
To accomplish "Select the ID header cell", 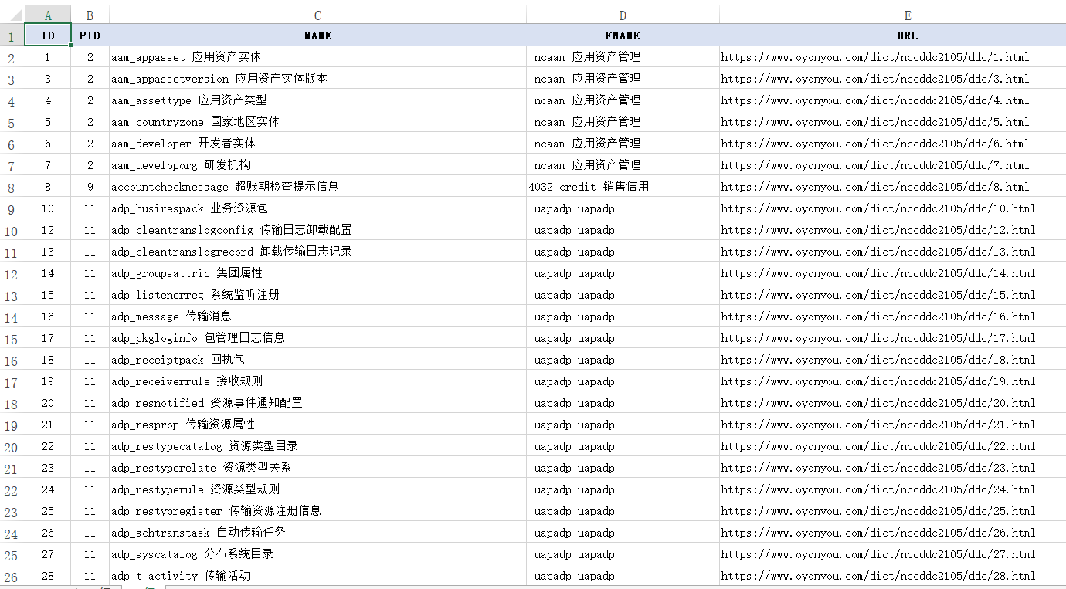I will [x=47, y=35].
